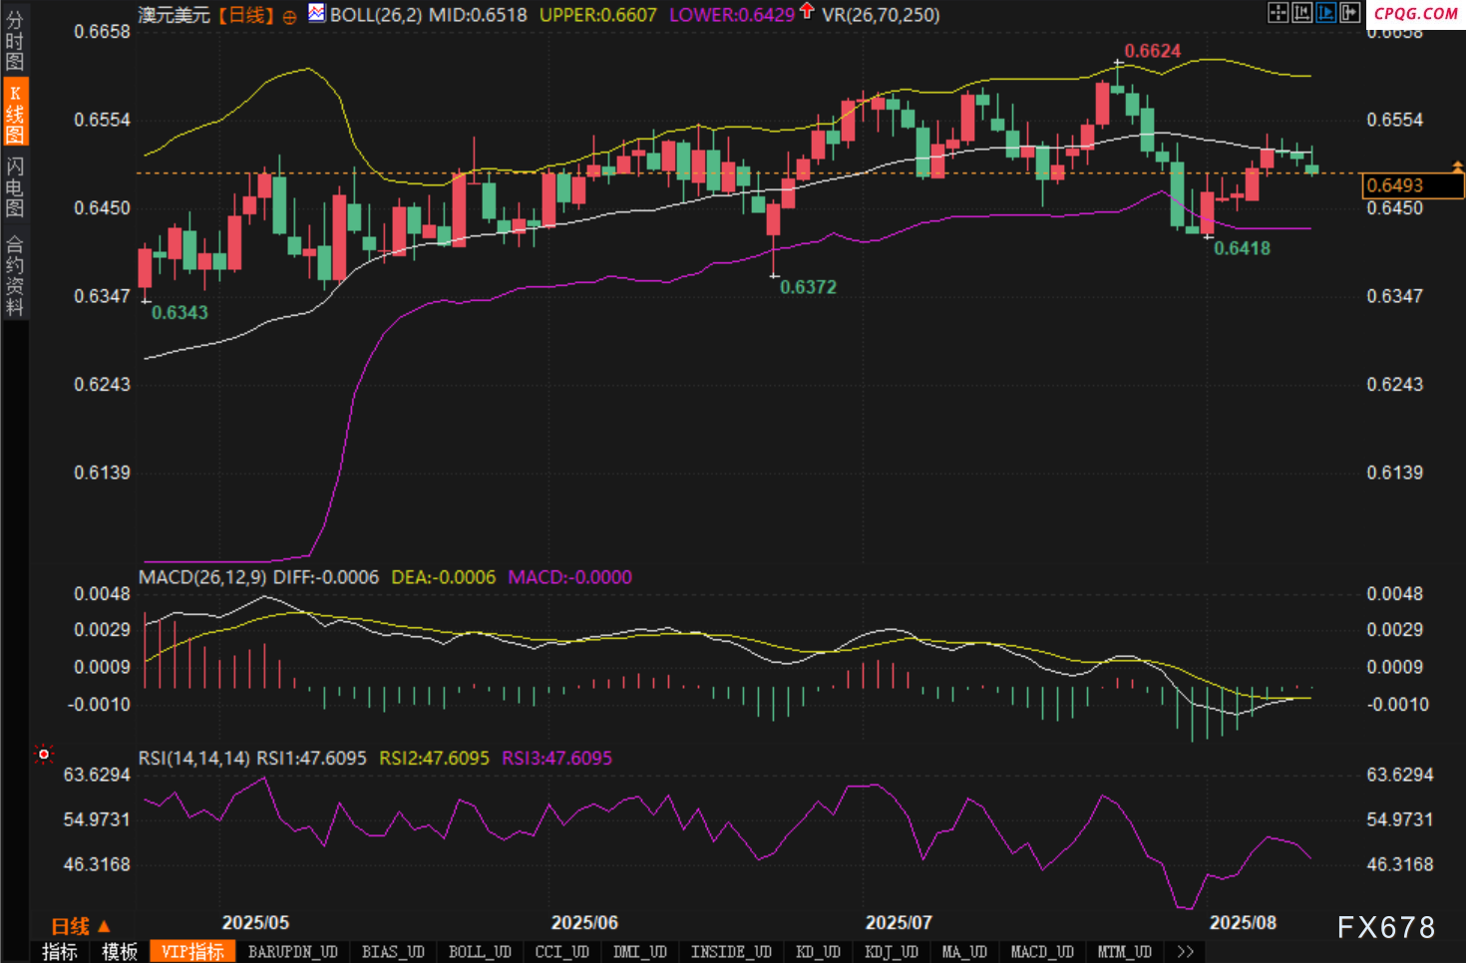Screen dimensions: 1466x963
Task: Open the 指标 indicator menu
Action: pos(60,952)
